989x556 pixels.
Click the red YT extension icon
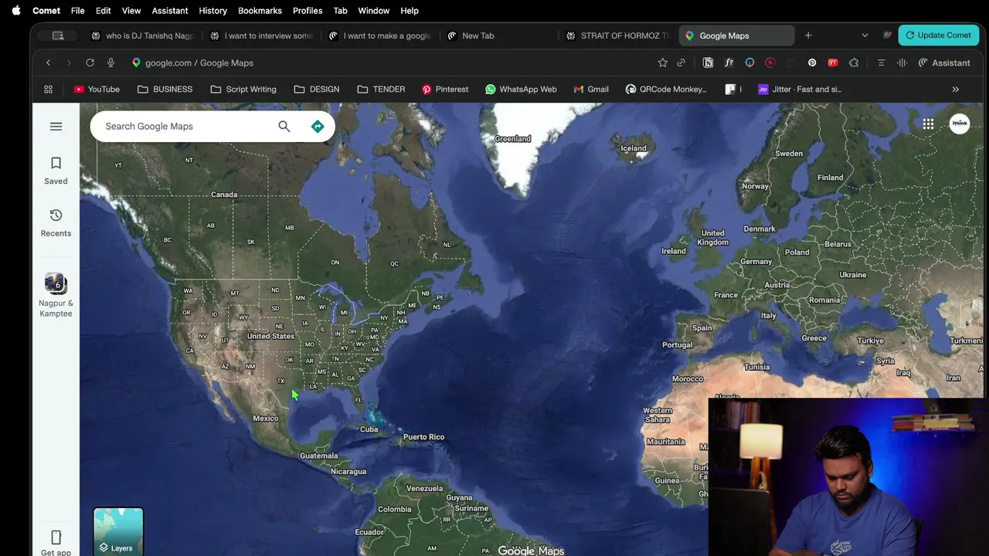833,63
